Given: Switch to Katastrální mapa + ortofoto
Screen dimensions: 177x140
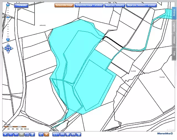Looking at the screenshot, I should tap(88, 5).
